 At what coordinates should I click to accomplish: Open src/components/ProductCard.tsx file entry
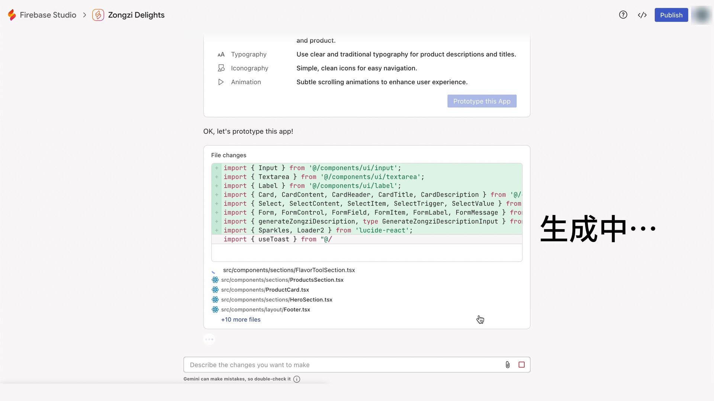coord(265,290)
